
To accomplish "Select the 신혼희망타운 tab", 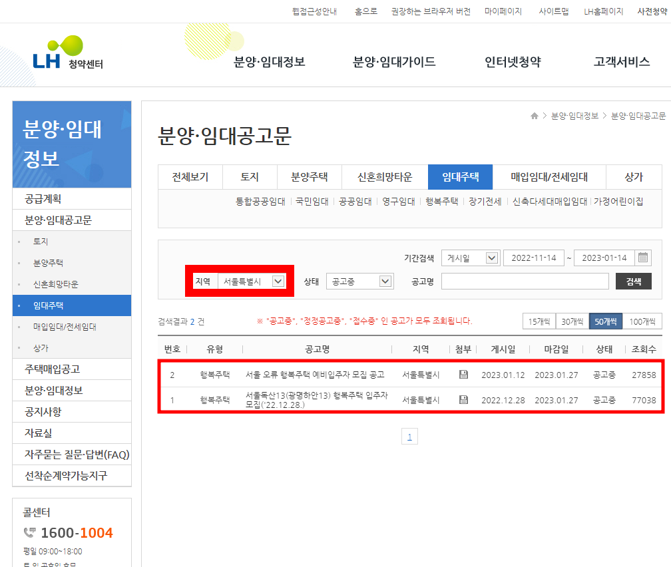I will 385,177.
